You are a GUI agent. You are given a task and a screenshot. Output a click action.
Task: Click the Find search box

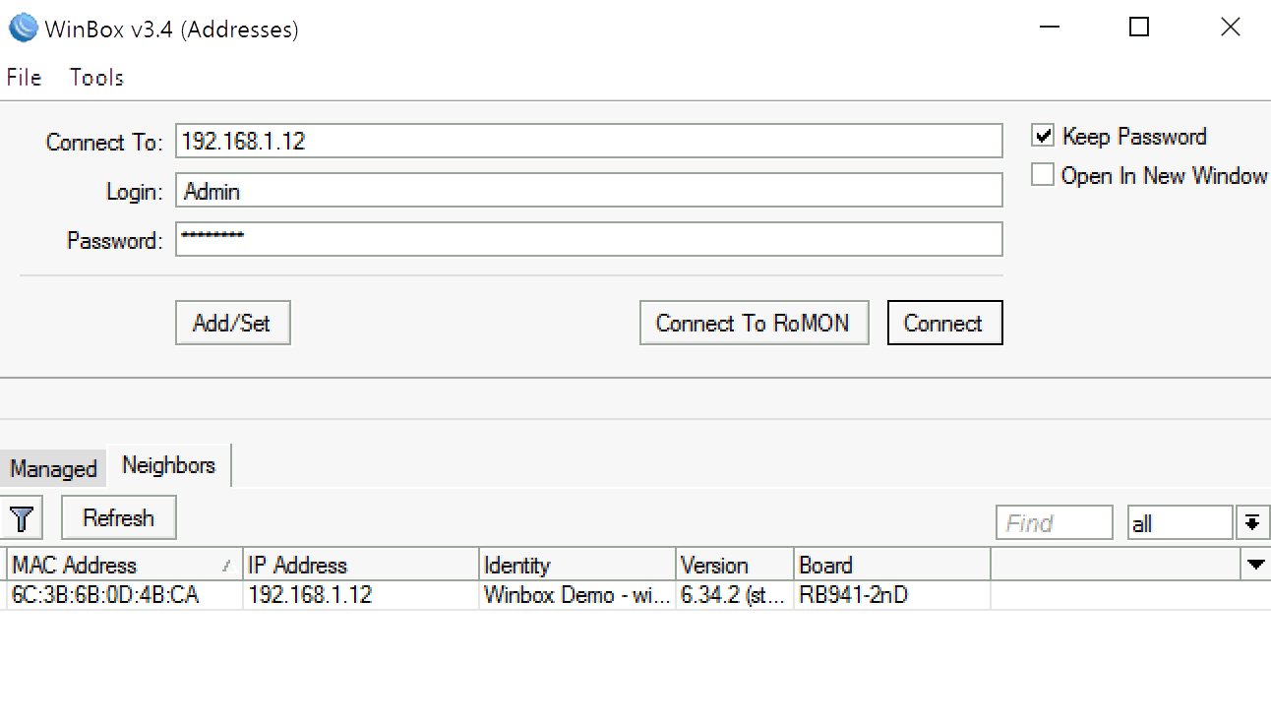tap(1054, 523)
